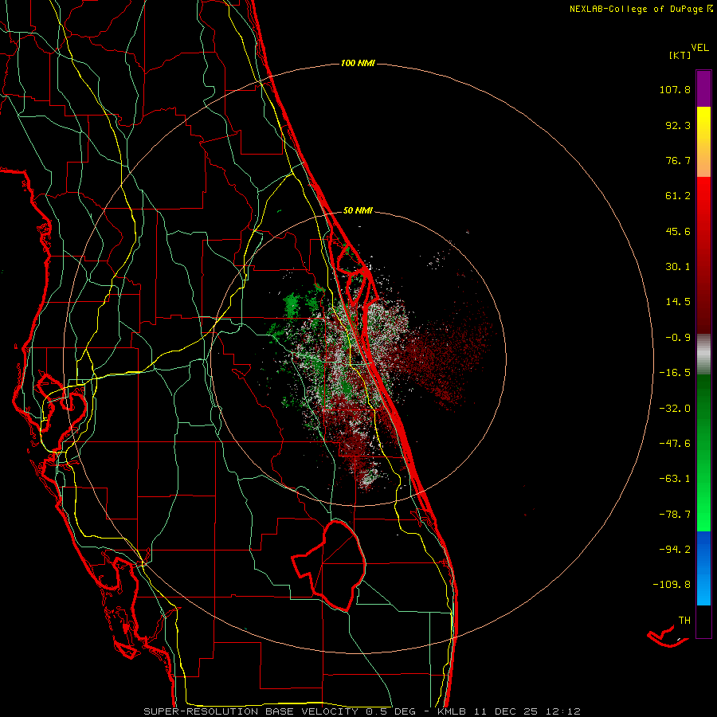This screenshot has height=717, width=717.
Task: Click the -94.2 velocity scale value
Action: (x=675, y=550)
